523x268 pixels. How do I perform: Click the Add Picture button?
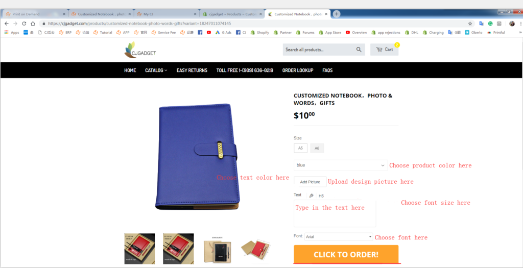310,182
